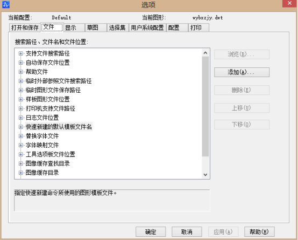Expand 字体映射文件 node
298x240 pixels.
(x=21, y=145)
